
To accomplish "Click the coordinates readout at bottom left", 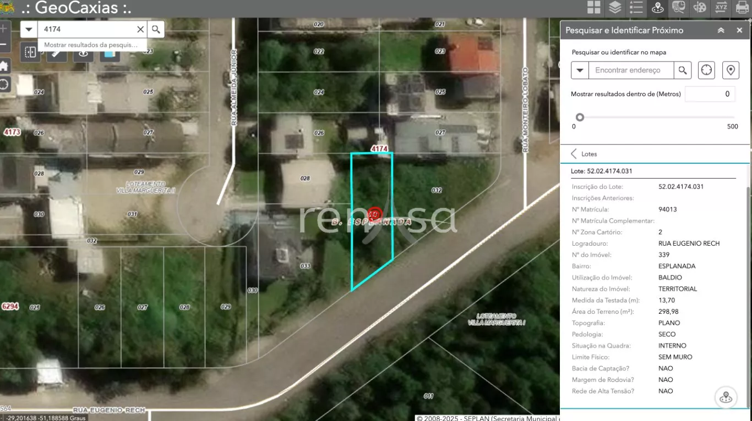I will pyautogui.click(x=46, y=418).
